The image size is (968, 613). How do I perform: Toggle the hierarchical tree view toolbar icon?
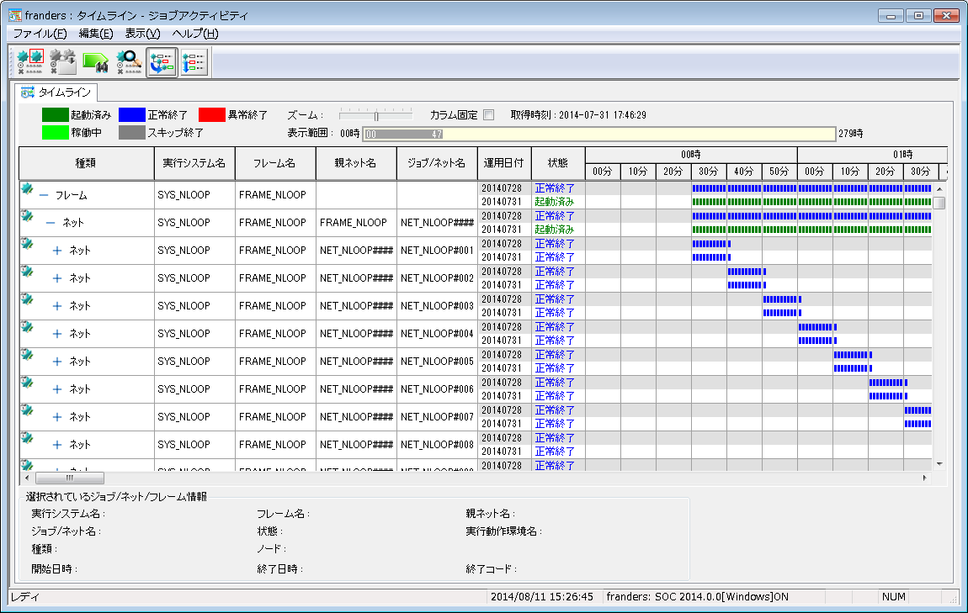point(162,62)
